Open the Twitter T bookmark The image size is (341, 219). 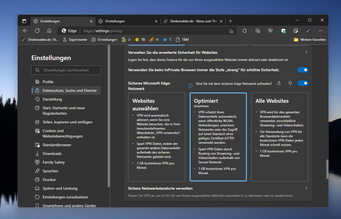point(167,40)
